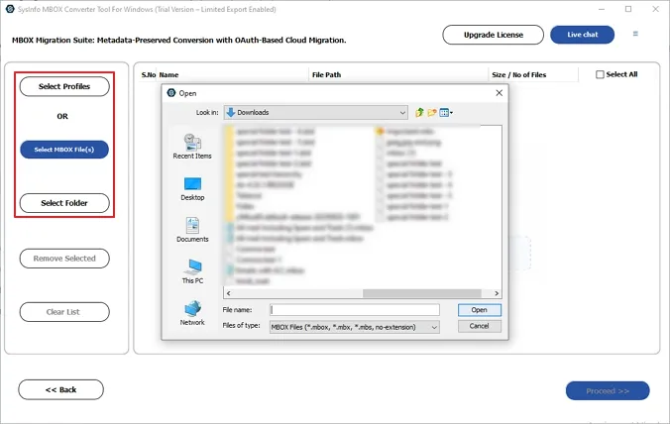Confirm with the Open button
Image resolution: width=670 pixels, height=424 pixels.
click(x=480, y=310)
